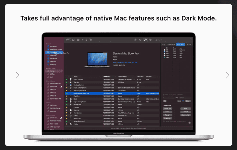The height and width of the screenshot is (150, 237).
Task: Select the Network Printers smart folder
Action: click(x=54, y=121)
